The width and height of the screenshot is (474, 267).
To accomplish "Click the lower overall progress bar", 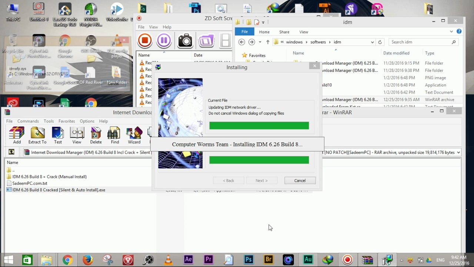I will click(x=259, y=160).
